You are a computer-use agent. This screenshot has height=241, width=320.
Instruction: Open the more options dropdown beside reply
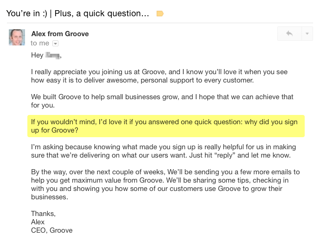pyautogui.click(x=307, y=34)
